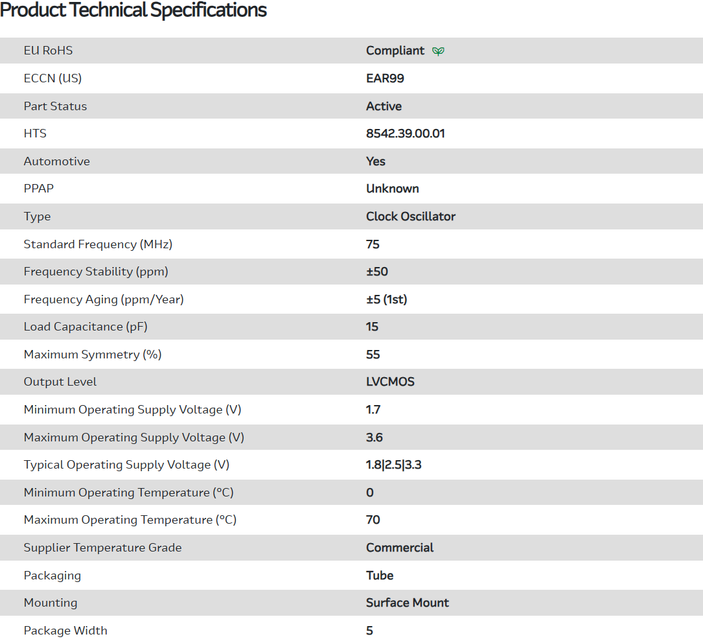Click the ±50 frequency stability value

[376, 272]
